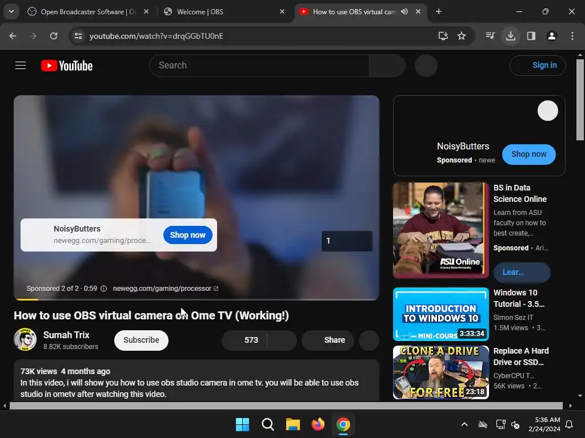
Task: Switch to Welcome | OBS tab
Action: click(224, 12)
